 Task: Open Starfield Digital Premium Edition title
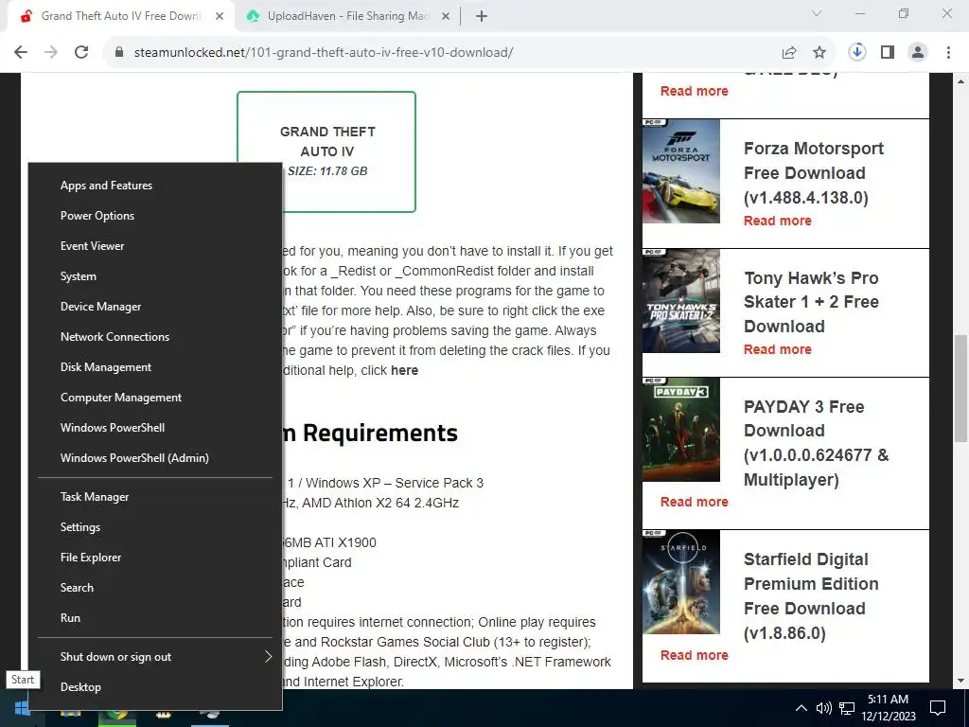811,596
